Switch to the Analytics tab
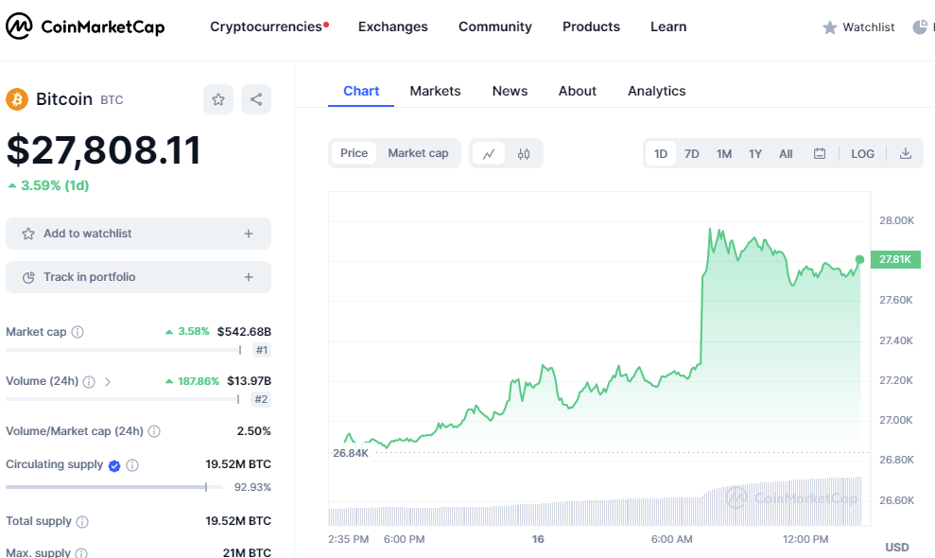The width and height of the screenshot is (935, 558). 656,91
